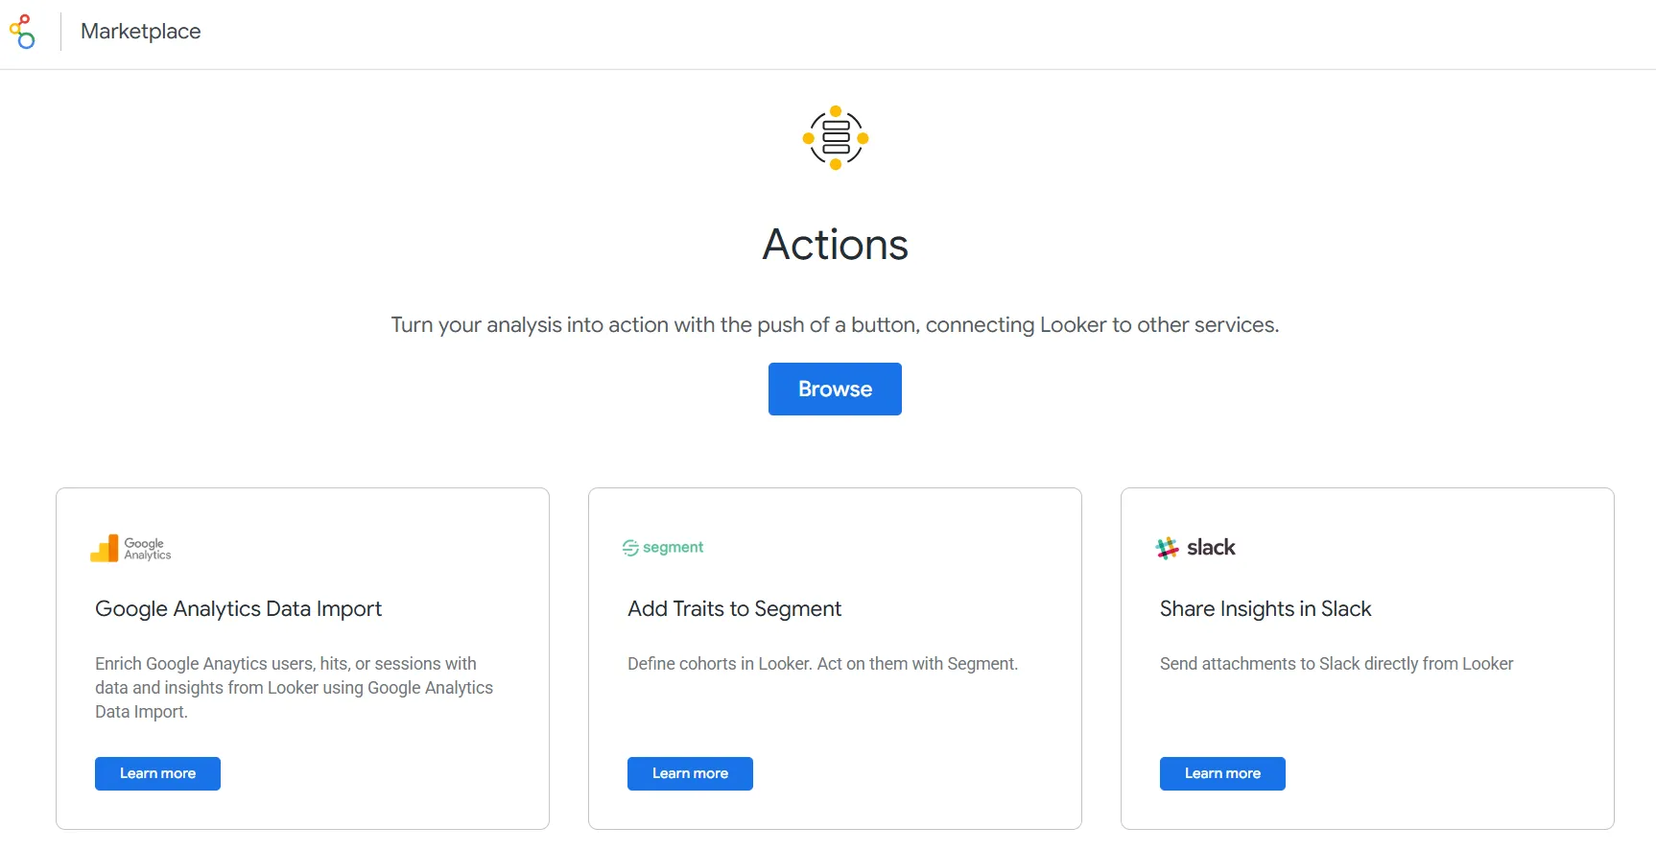Learn more about Share Insights in Slack
Image resolution: width=1656 pixels, height=851 pixels.
(x=1222, y=773)
